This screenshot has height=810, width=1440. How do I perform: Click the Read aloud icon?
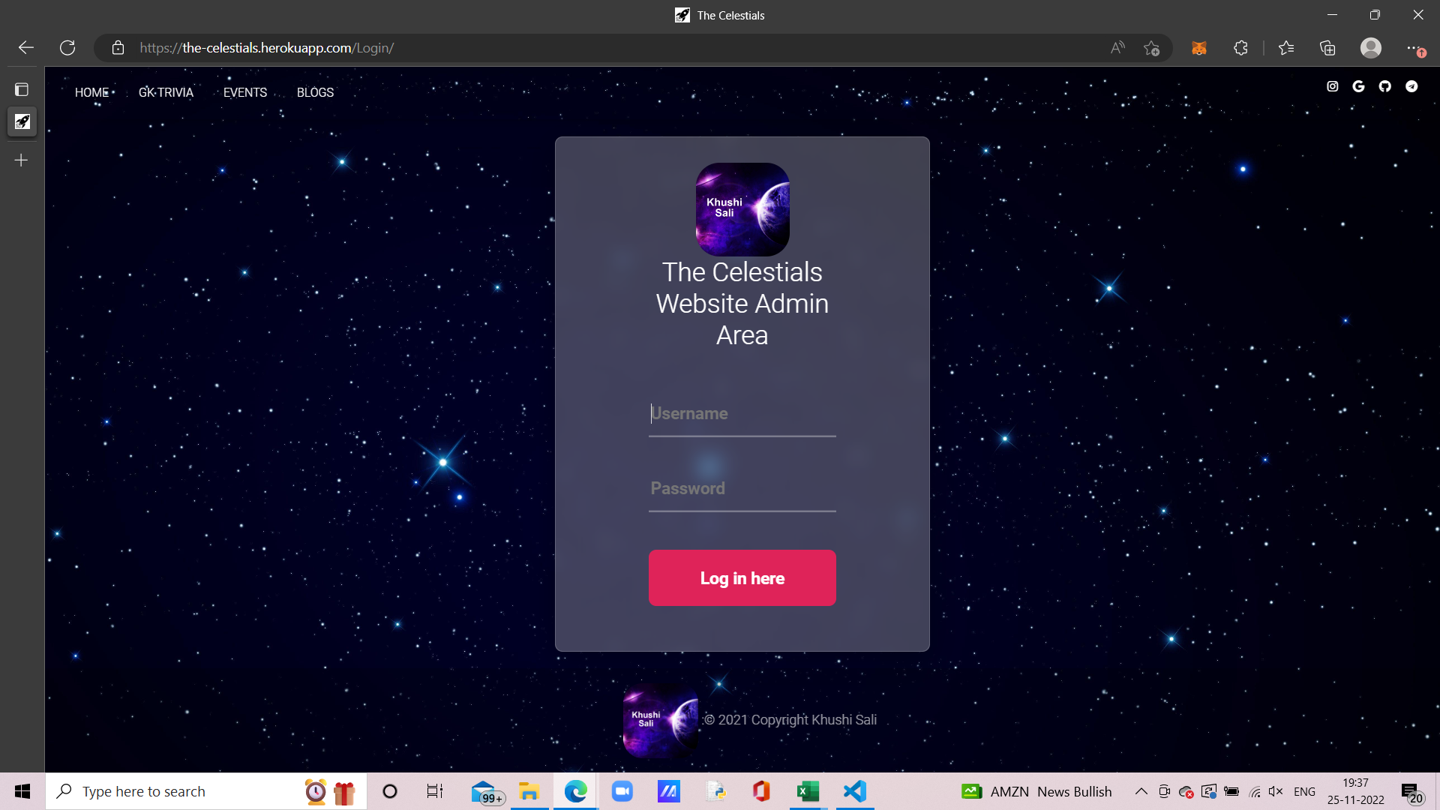[1117, 48]
